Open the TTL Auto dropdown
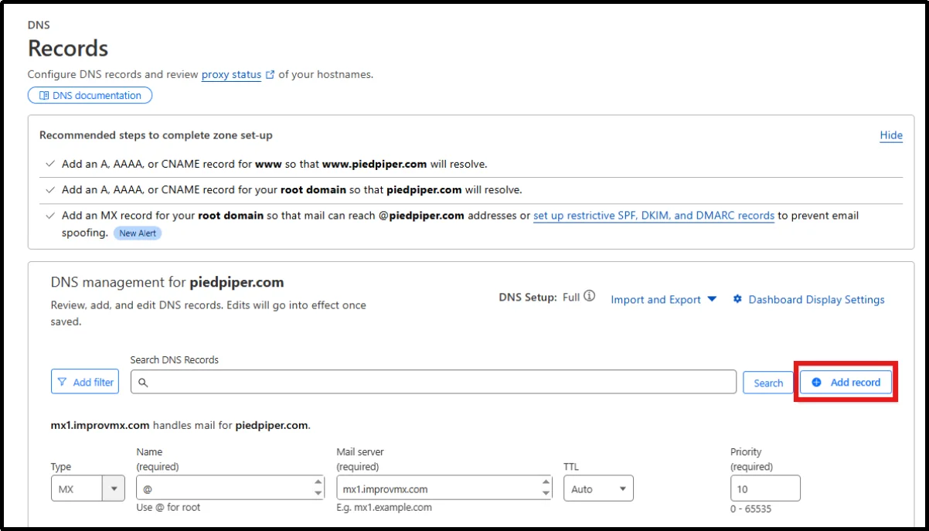 [x=598, y=488]
